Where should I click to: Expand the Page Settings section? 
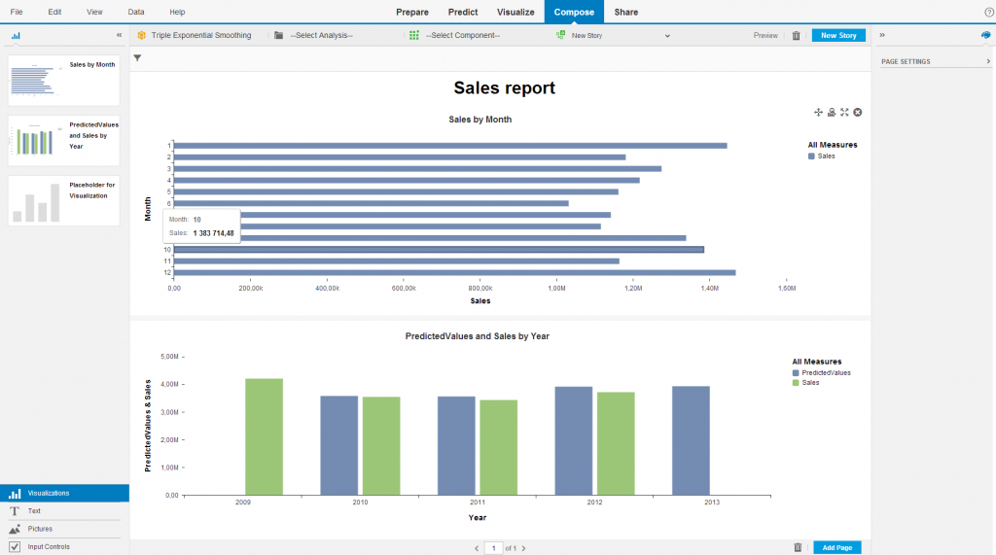coord(987,61)
